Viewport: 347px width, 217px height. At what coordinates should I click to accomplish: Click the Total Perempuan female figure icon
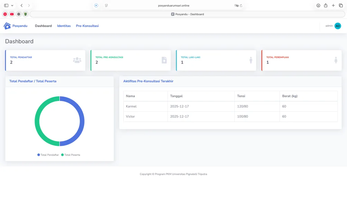click(x=336, y=60)
